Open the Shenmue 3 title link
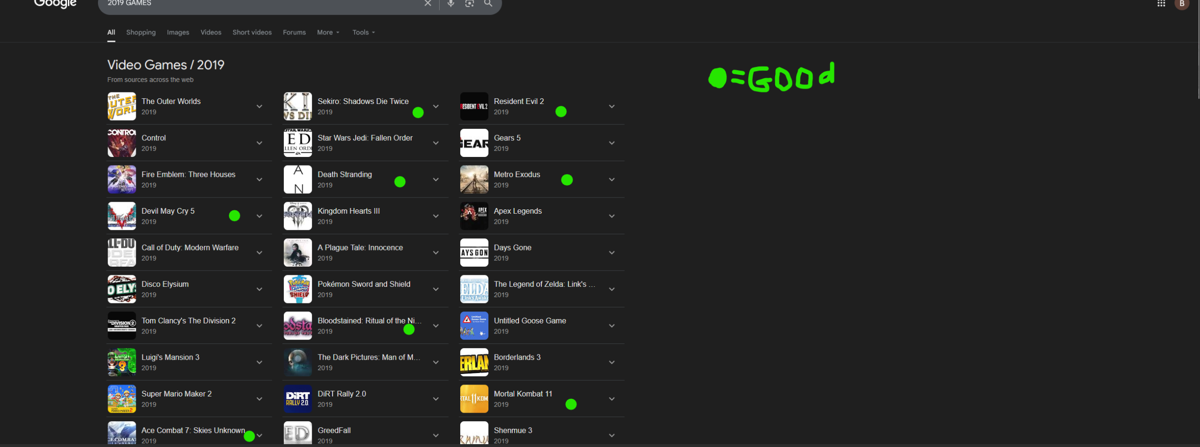 pos(513,430)
